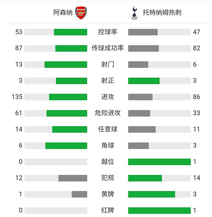Click the 传球成功率 stat label
The image size is (212, 217).
click(x=107, y=48)
